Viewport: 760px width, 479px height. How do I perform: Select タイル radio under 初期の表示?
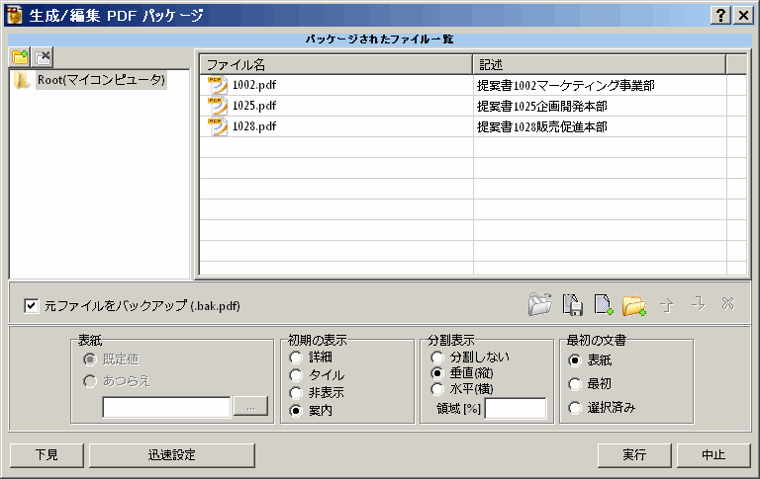pos(296,375)
